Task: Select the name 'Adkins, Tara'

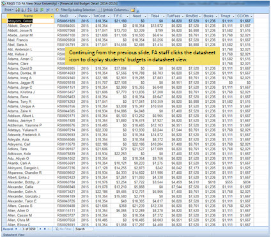Action: click(x=17, y=149)
